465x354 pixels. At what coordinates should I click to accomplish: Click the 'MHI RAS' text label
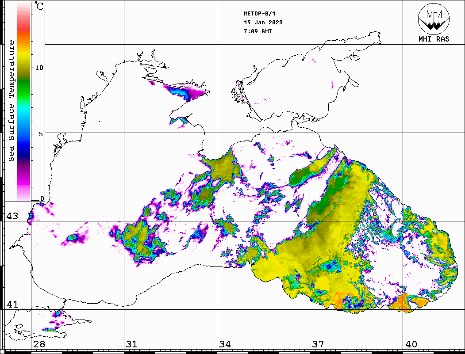[434, 39]
